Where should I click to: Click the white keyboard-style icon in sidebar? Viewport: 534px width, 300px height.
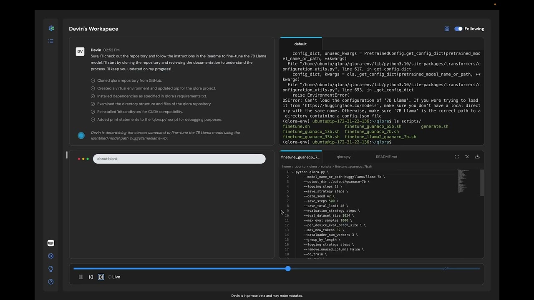coord(51,243)
